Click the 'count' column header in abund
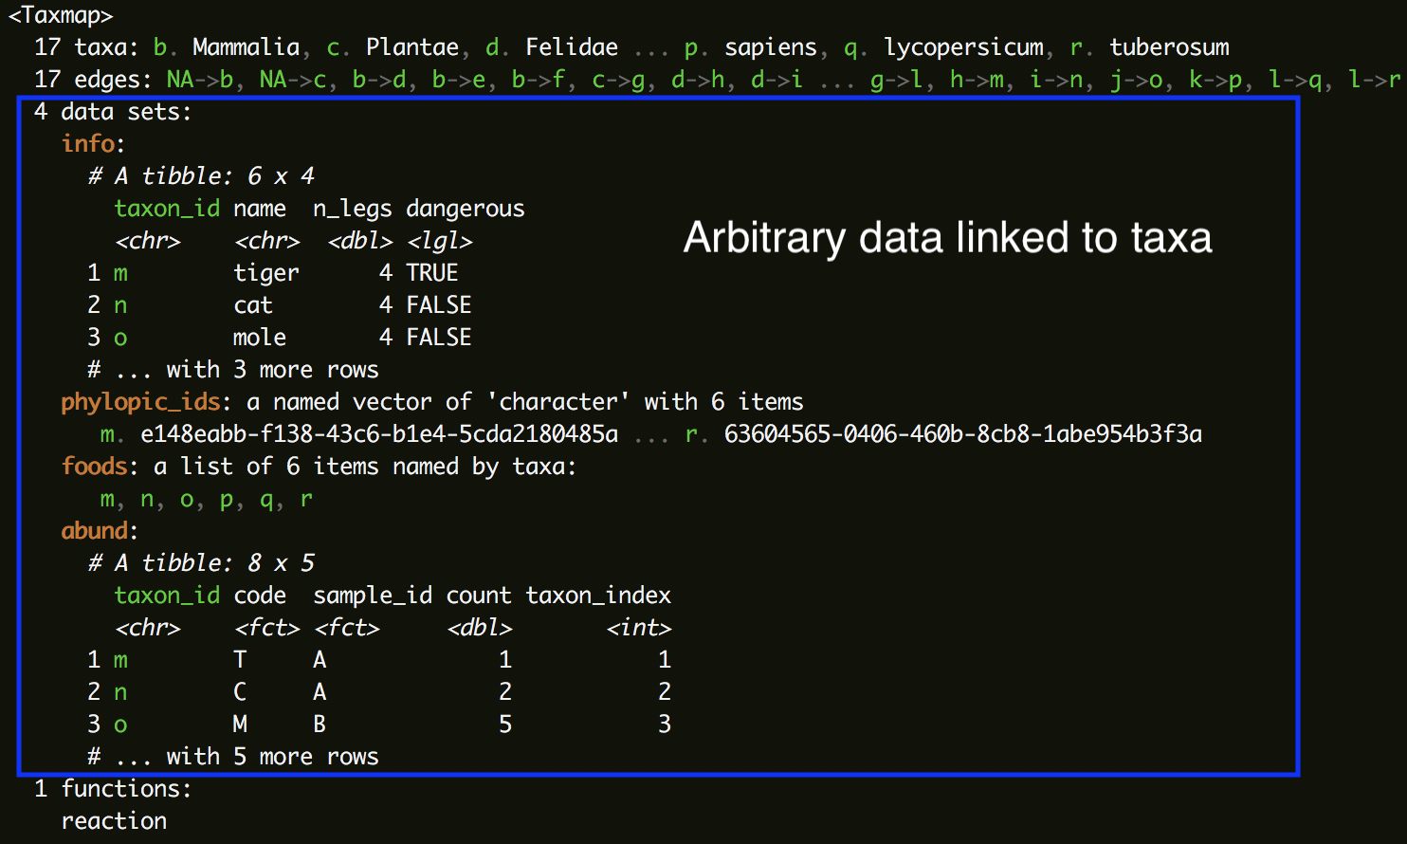Image resolution: width=1407 pixels, height=844 pixels. coord(479,596)
